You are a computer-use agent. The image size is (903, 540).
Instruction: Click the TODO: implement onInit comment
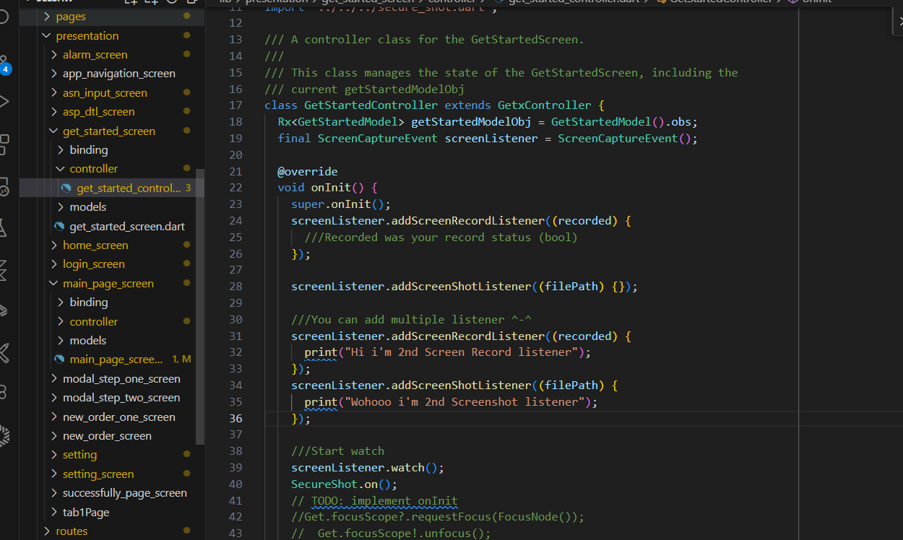[384, 500]
